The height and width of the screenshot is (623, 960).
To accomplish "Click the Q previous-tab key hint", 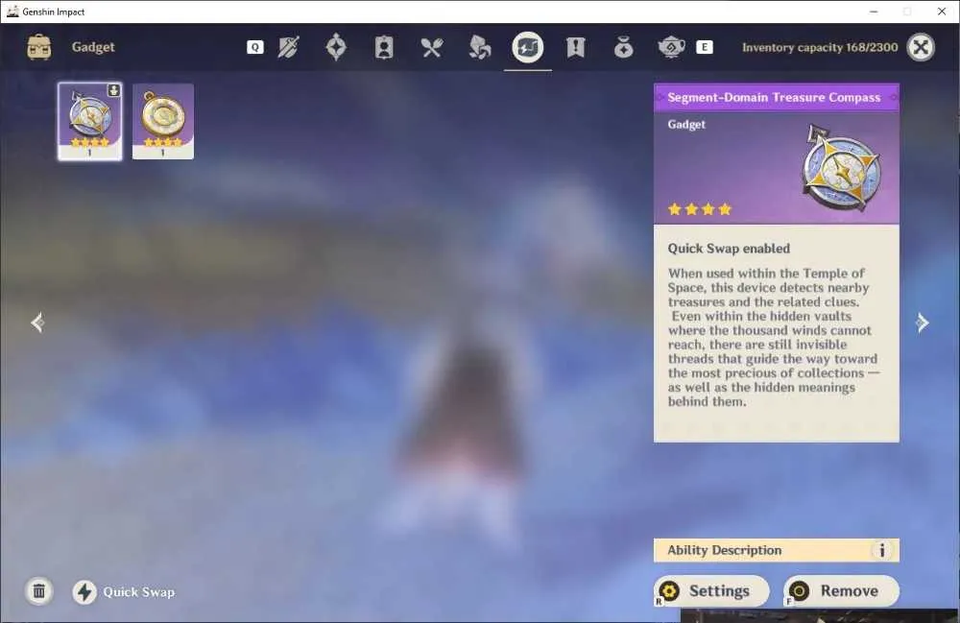I will pyautogui.click(x=255, y=47).
